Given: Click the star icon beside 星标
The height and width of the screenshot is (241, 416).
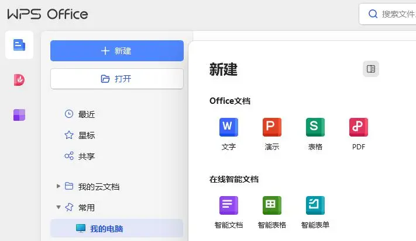Looking at the screenshot, I should (x=69, y=135).
